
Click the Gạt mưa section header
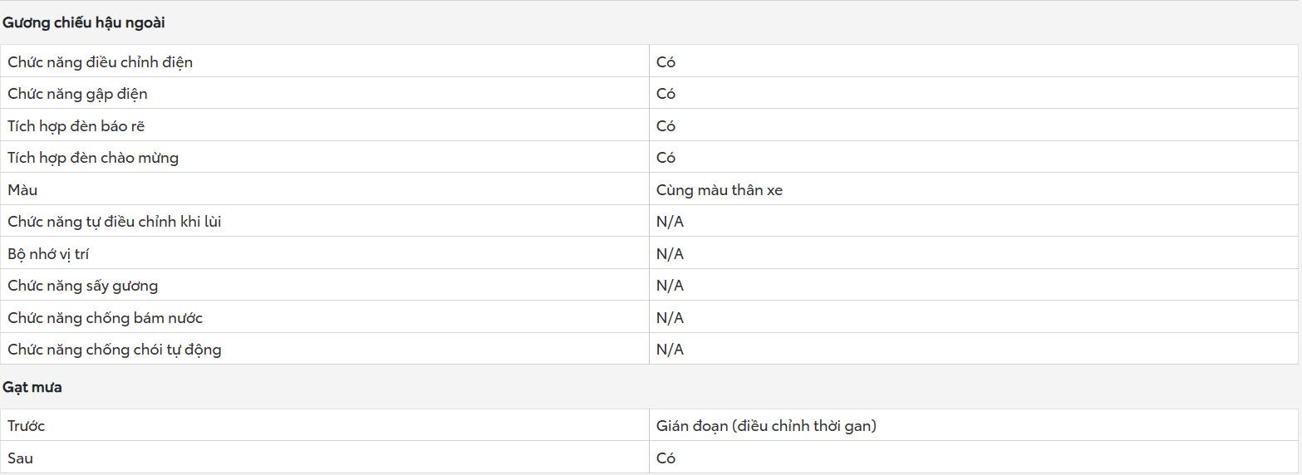point(32,388)
